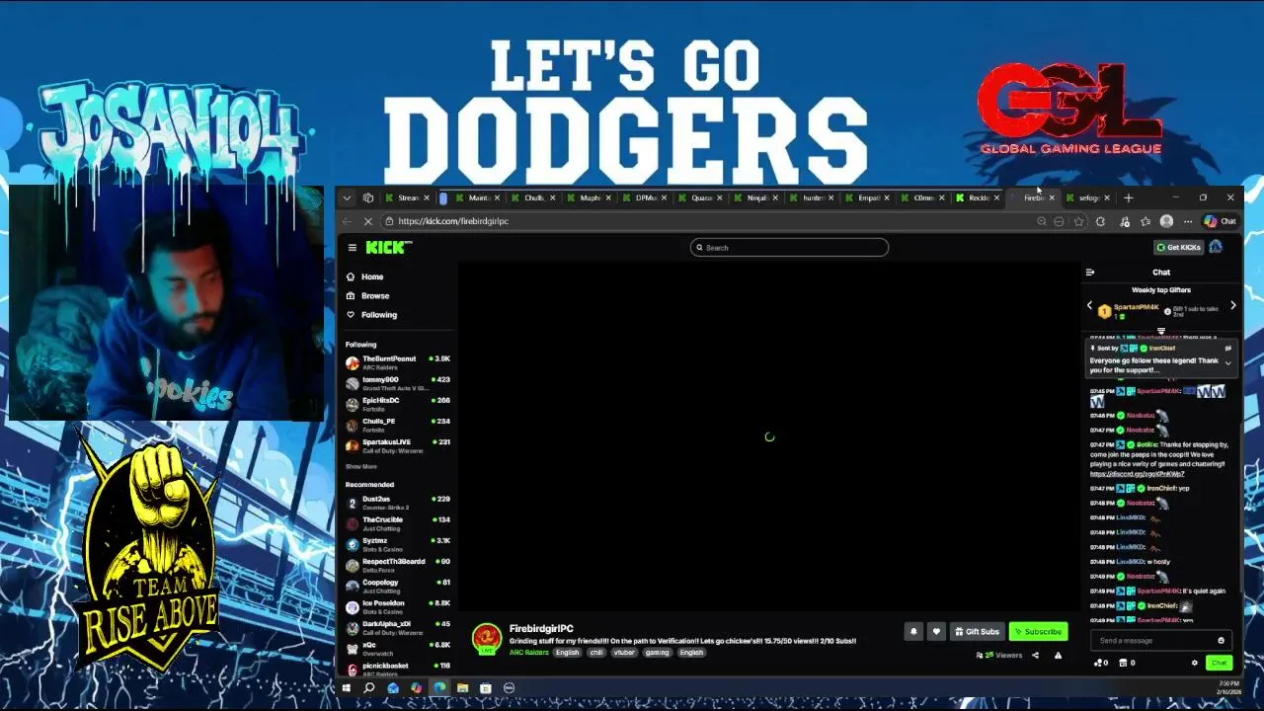
Task: Open chat settings gear icon
Action: (x=1195, y=664)
